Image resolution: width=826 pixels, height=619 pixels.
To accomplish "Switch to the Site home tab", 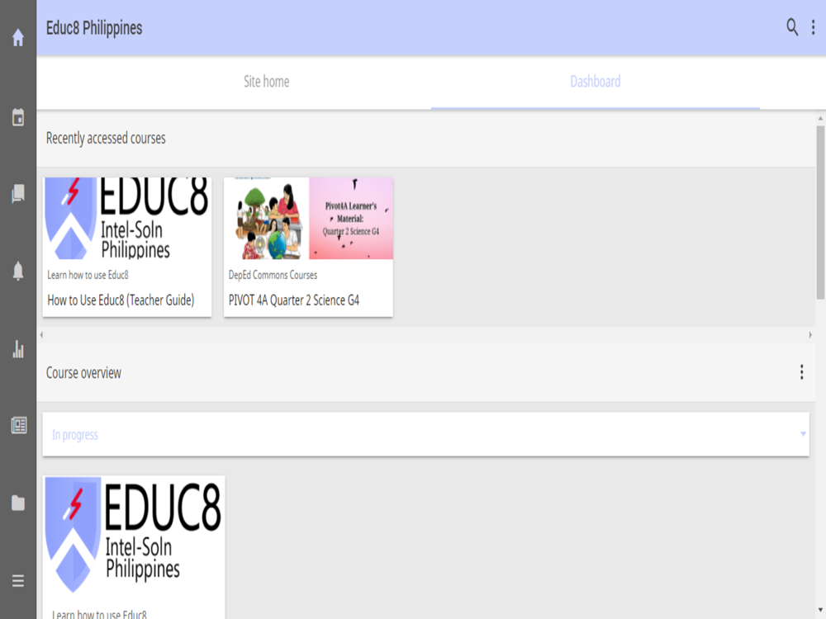I will coord(266,82).
